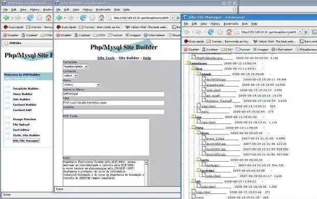Open Content Edit in PHPSite sidebar
The height and width of the screenshot is (199, 317).
tap(22, 110)
